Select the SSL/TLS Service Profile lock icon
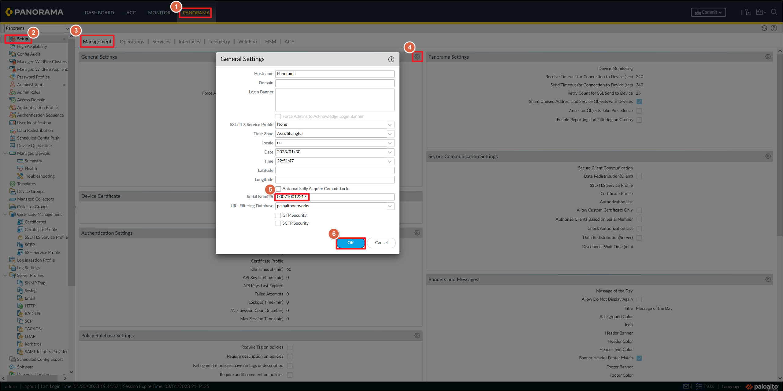Image resolution: width=783 pixels, height=391 pixels. coord(20,237)
